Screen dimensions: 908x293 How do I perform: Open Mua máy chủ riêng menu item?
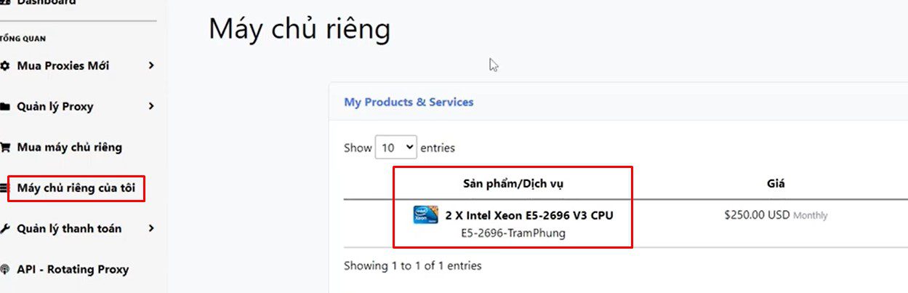pos(70,148)
